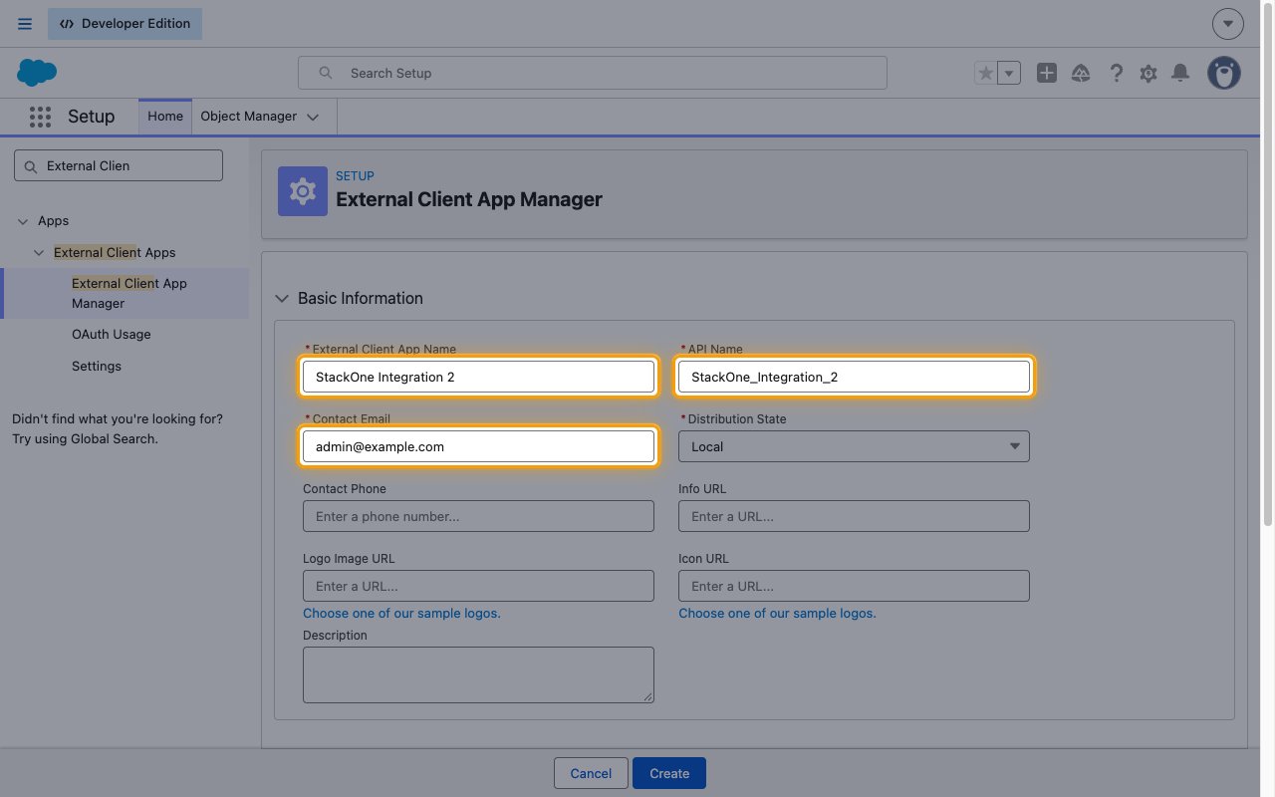Viewport: 1275px width, 797px height.
Task: Open the setup gear icon
Action: click(1148, 73)
